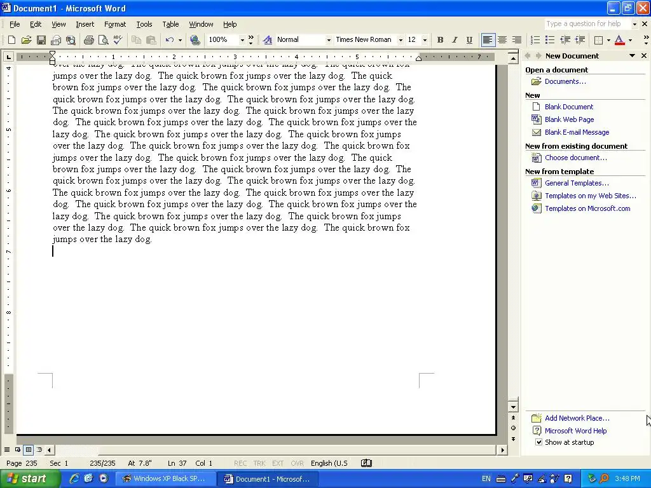Open Microsoft Word Help link
The height and width of the screenshot is (488, 651).
click(575, 431)
